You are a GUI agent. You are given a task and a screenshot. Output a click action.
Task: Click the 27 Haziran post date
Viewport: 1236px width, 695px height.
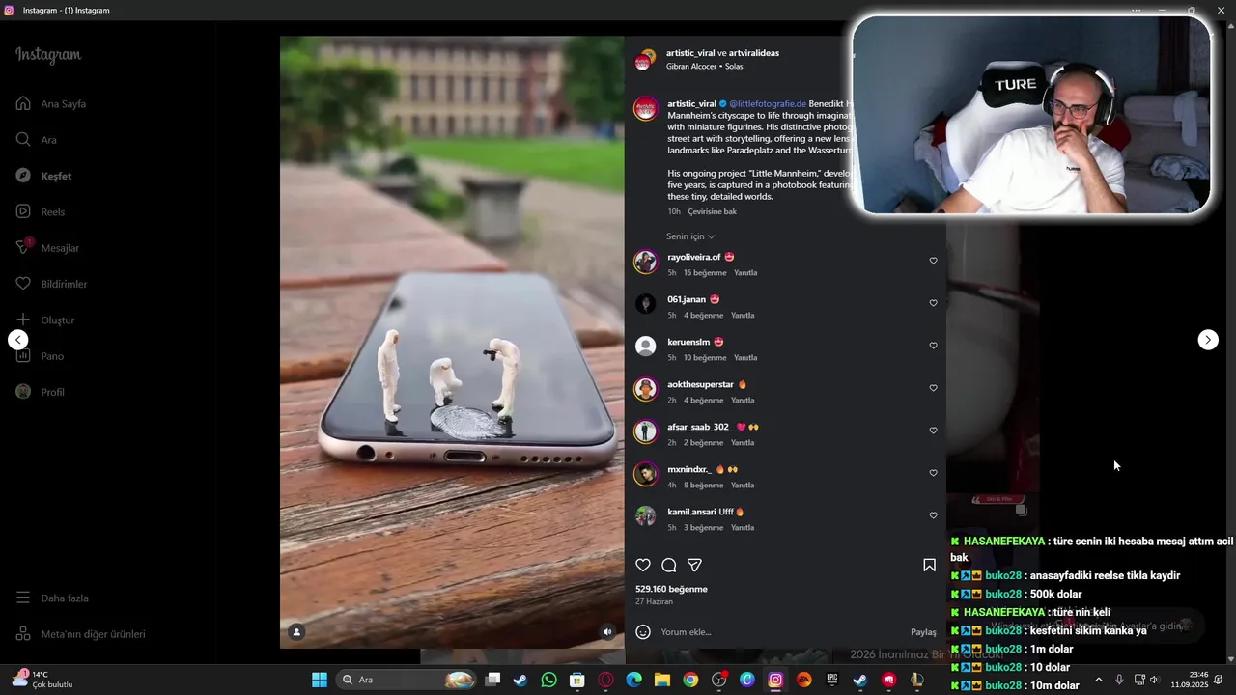[x=654, y=601]
